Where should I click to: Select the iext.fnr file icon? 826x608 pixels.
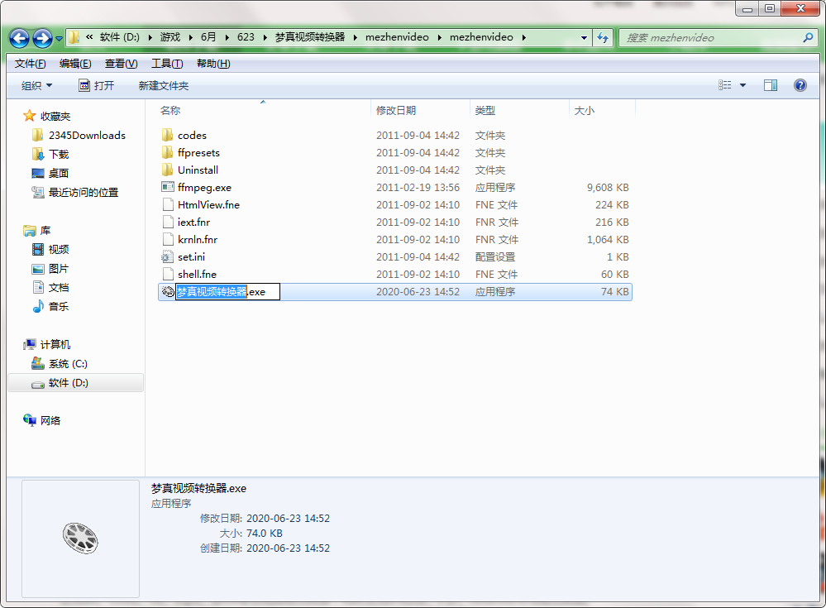pos(168,222)
